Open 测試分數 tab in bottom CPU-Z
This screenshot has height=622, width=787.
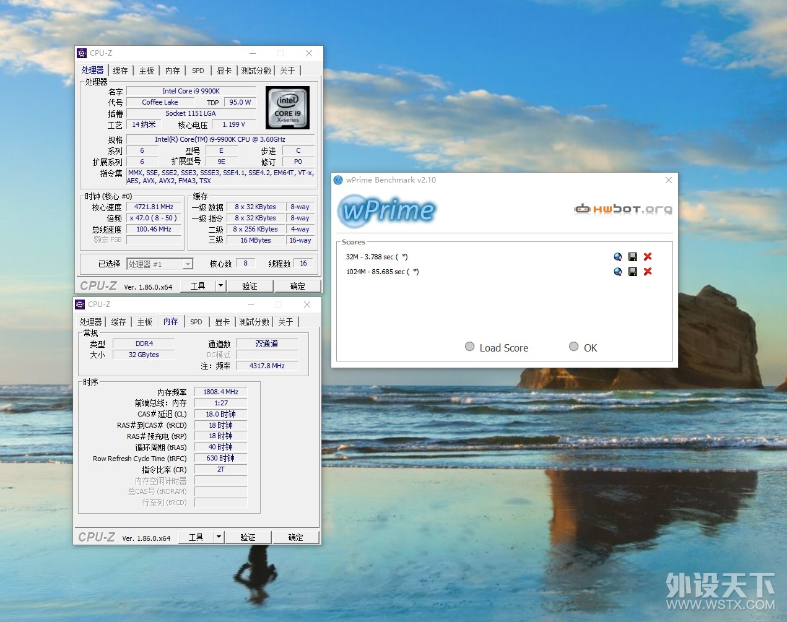[254, 322]
